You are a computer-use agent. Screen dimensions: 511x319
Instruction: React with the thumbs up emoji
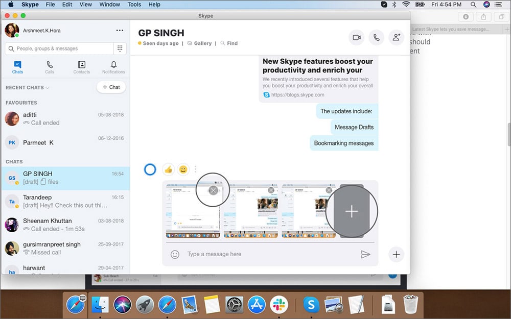[168, 169]
